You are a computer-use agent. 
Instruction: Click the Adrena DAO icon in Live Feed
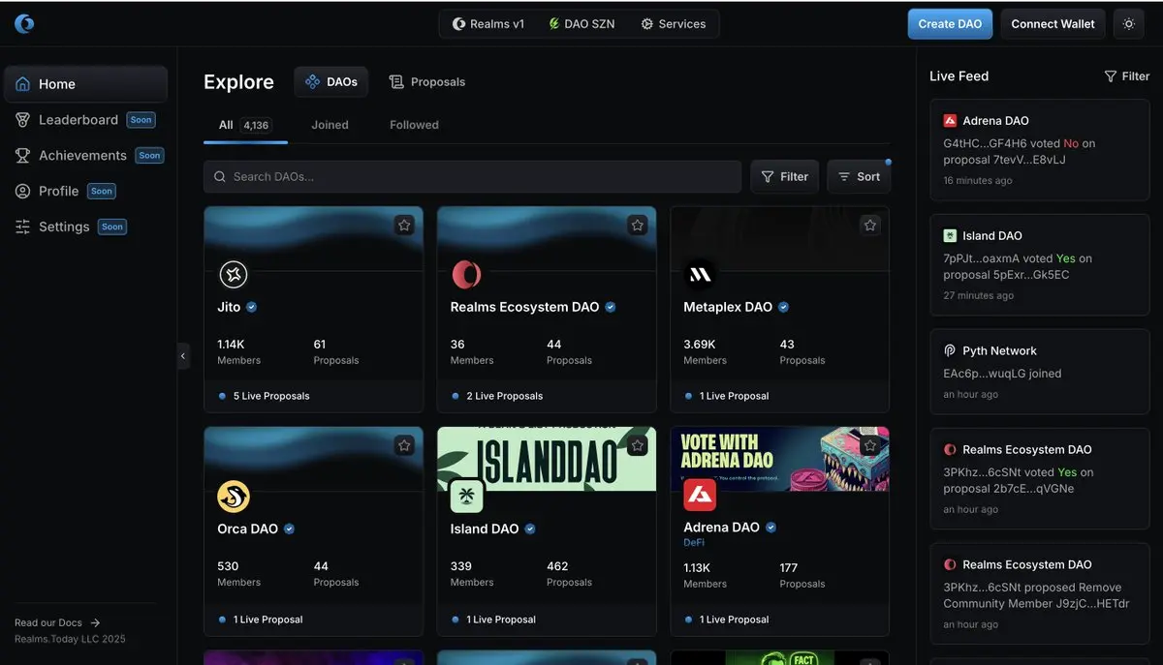[950, 121]
